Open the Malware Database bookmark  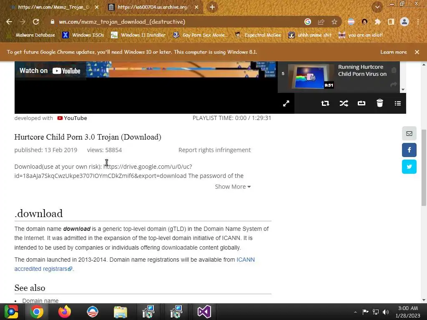(32, 35)
